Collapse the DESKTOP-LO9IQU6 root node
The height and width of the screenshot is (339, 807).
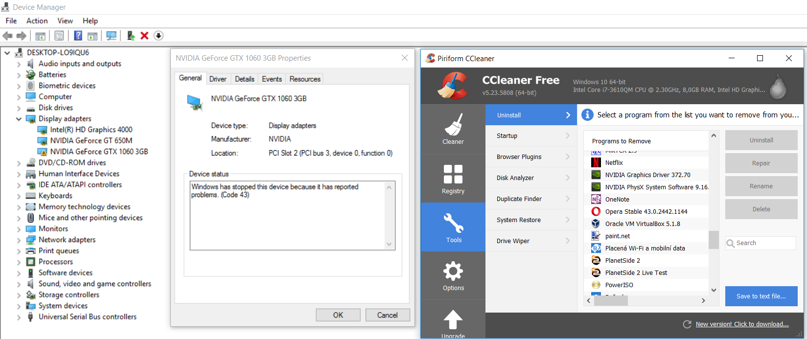point(7,53)
